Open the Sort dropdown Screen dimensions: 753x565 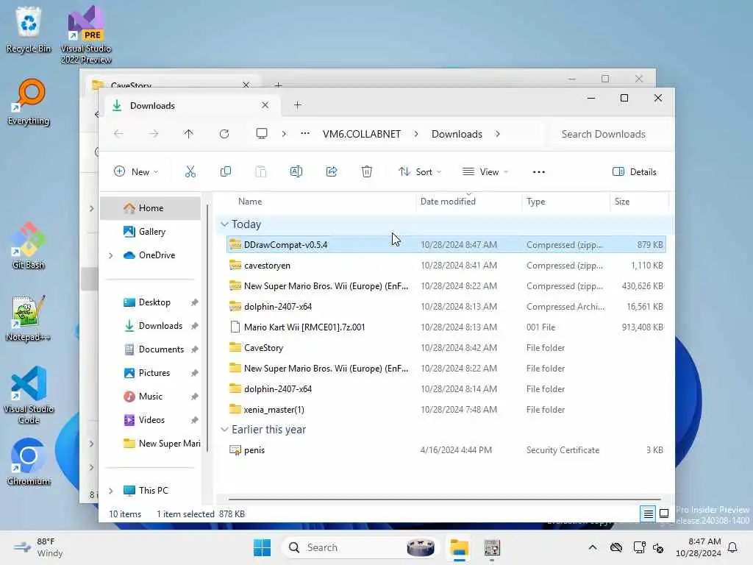click(x=420, y=172)
